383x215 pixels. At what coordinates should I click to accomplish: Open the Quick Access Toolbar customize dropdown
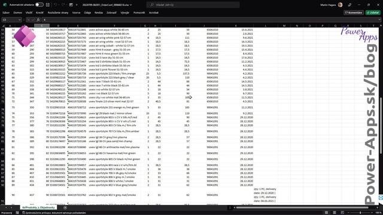77,5
